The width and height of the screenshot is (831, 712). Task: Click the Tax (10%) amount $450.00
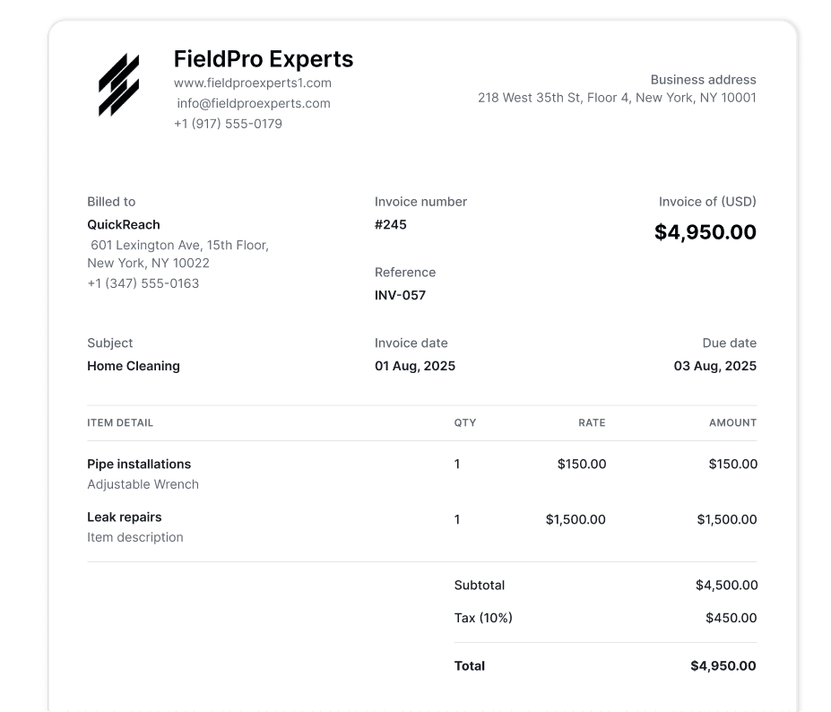[x=731, y=618]
